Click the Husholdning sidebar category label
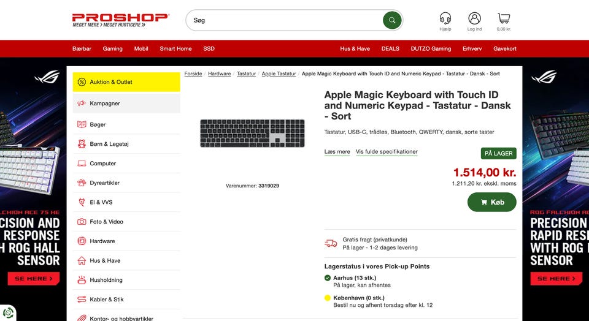 click(106, 280)
